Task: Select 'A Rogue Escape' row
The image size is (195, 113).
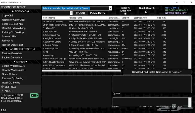Action: pos(104,45)
